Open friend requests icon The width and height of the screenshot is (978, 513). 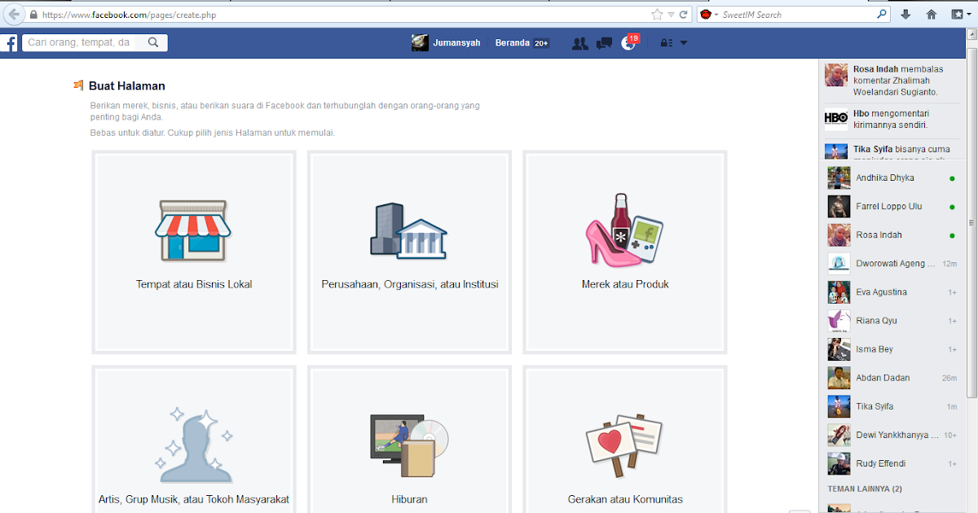[x=580, y=43]
